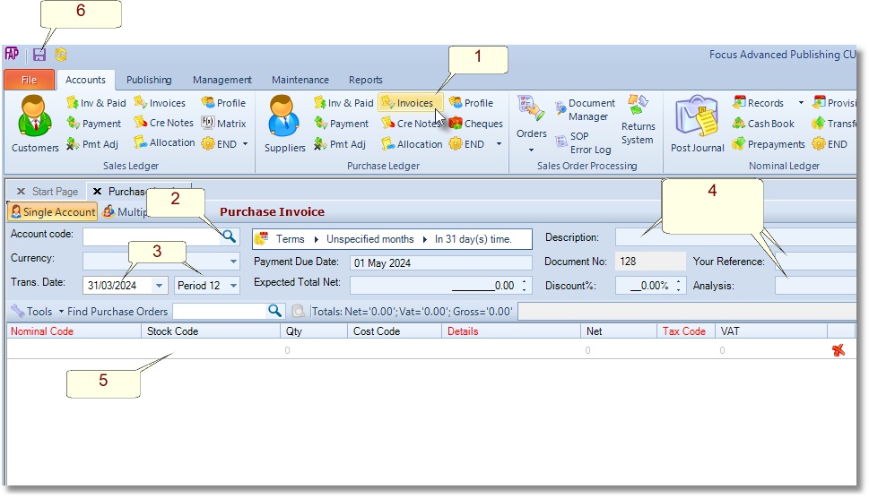Click the Post Journal button
The width and height of the screenshot is (869, 498).
tap(697, 124)
